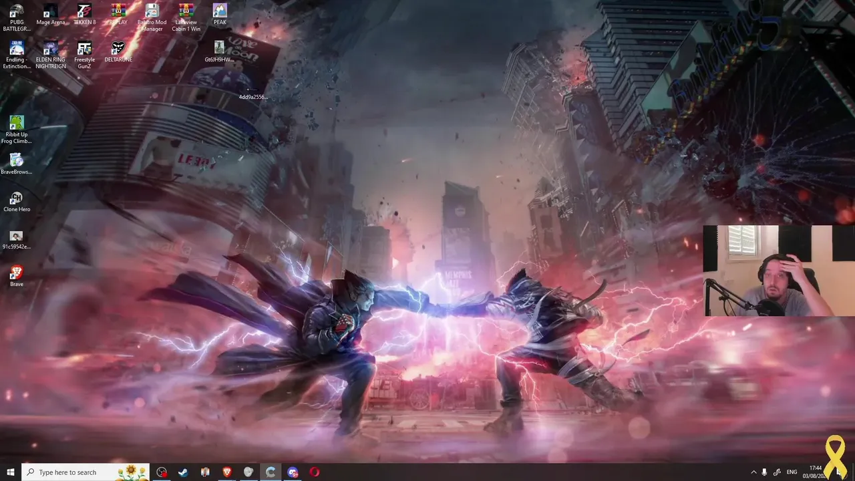The image size is (855, 481).
Task: Select the TEKKEN 8 desktop shortcut
Action: pyautogui.click(x=84, y=15)
